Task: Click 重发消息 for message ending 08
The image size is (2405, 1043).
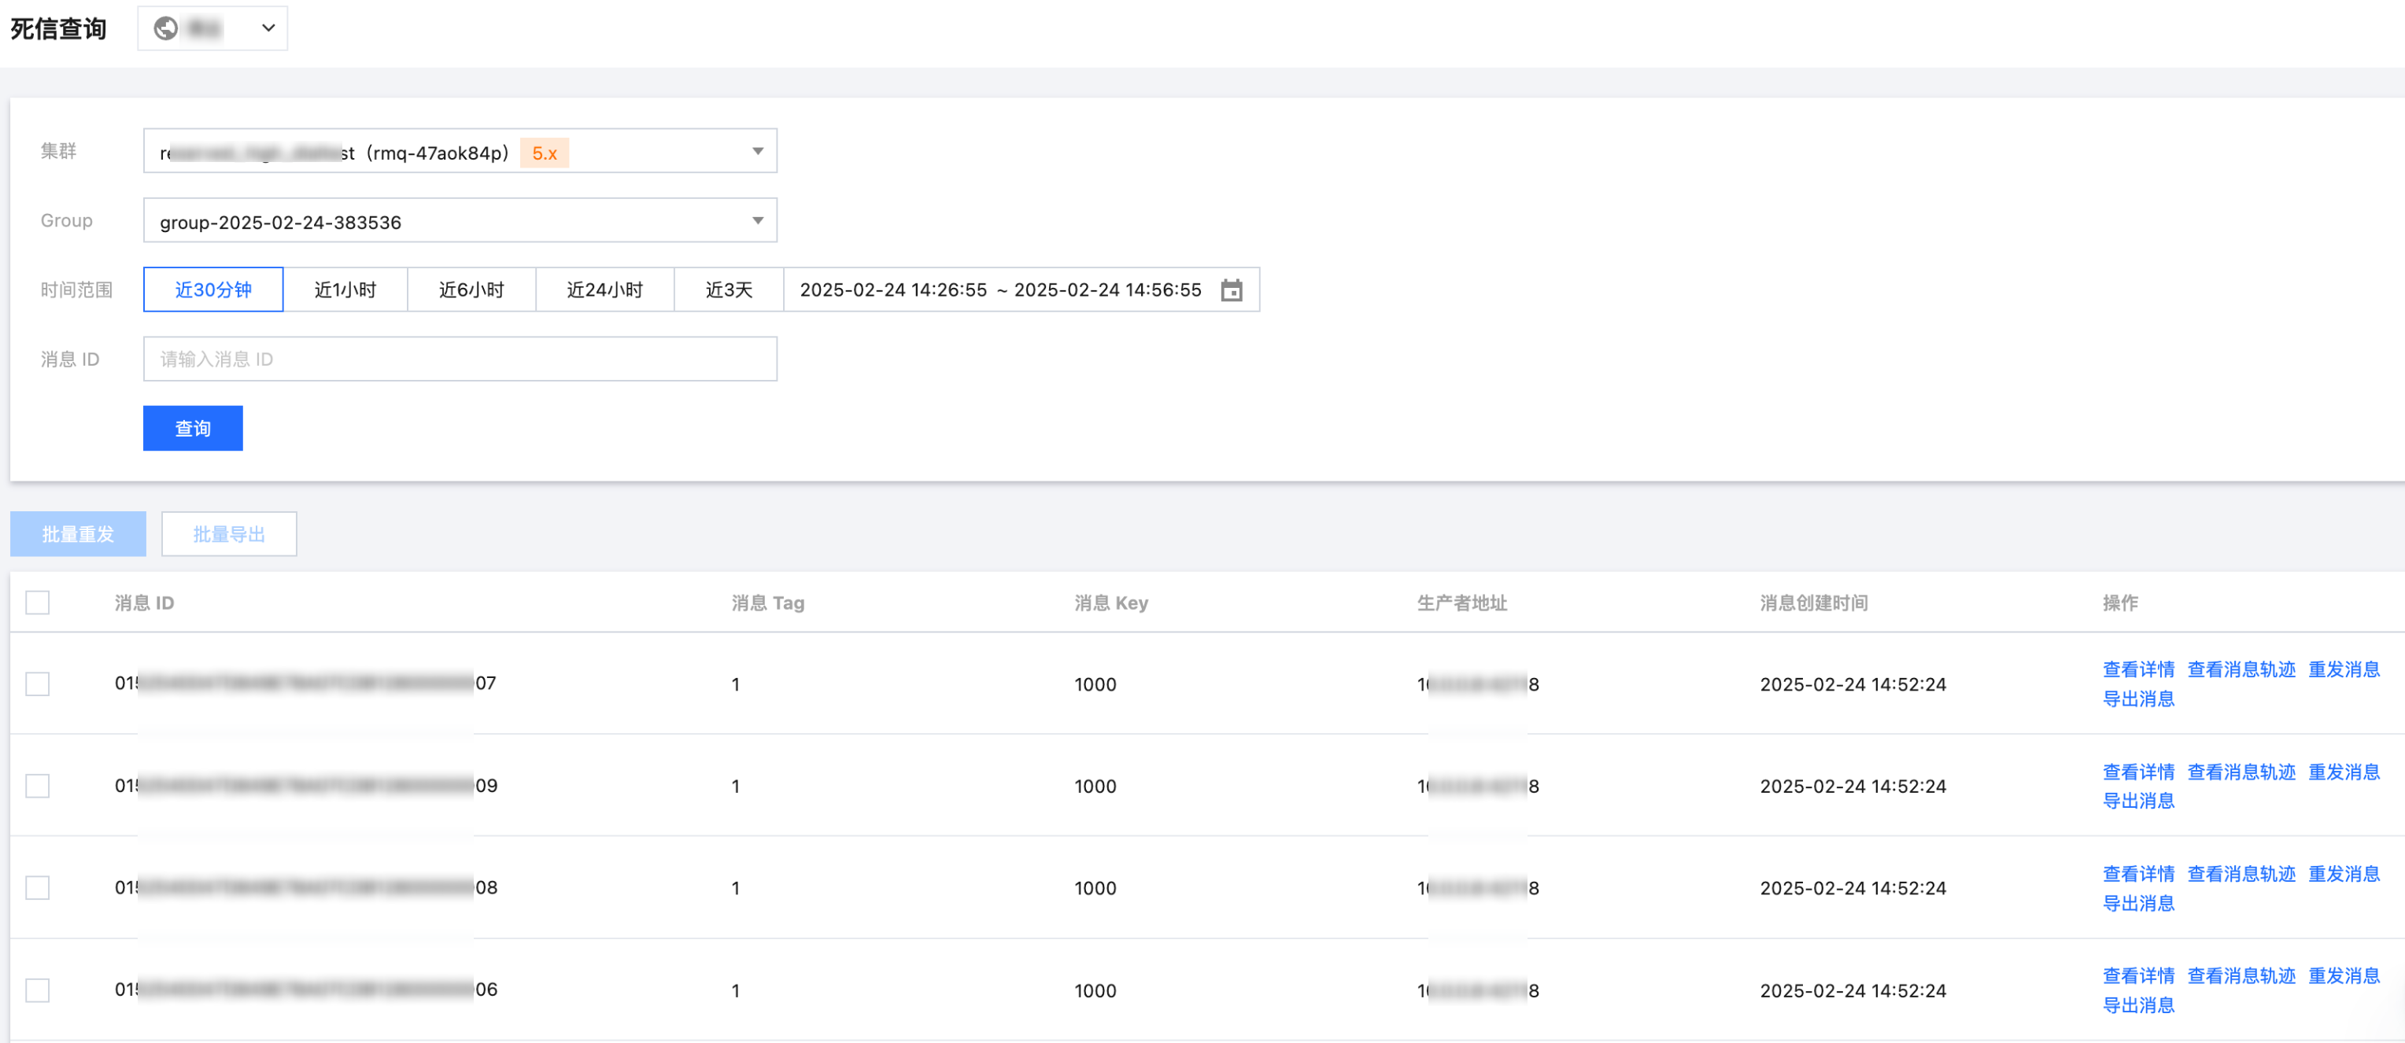Action: (2344, 873)
